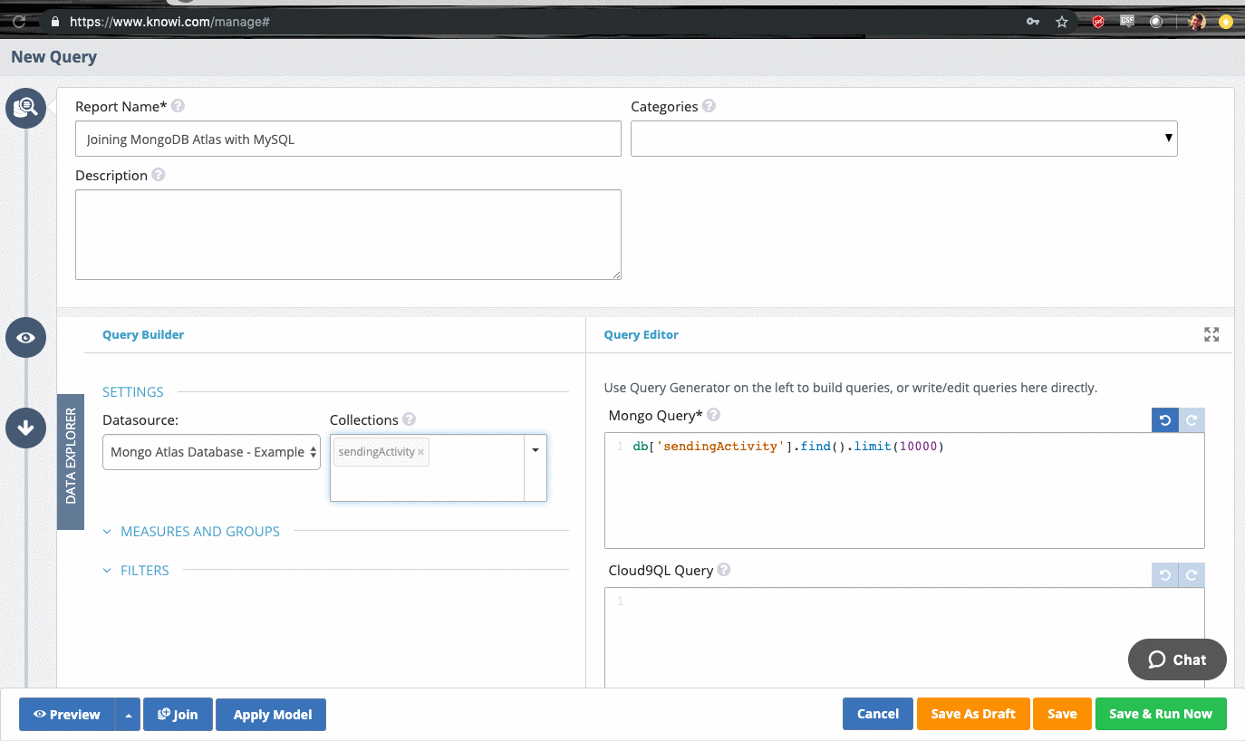This screenshot has height=741, width=1245.
Task: Click Save As Draft button
Action: (973, 714)
